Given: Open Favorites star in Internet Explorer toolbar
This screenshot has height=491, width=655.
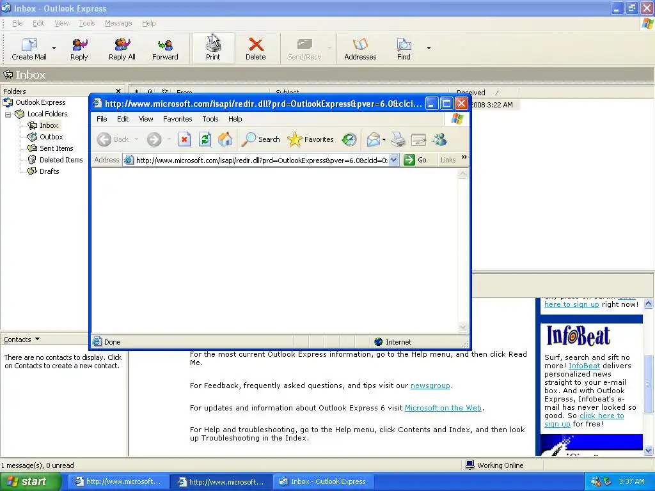Looking at the screenshot, I should pos(310,139).
